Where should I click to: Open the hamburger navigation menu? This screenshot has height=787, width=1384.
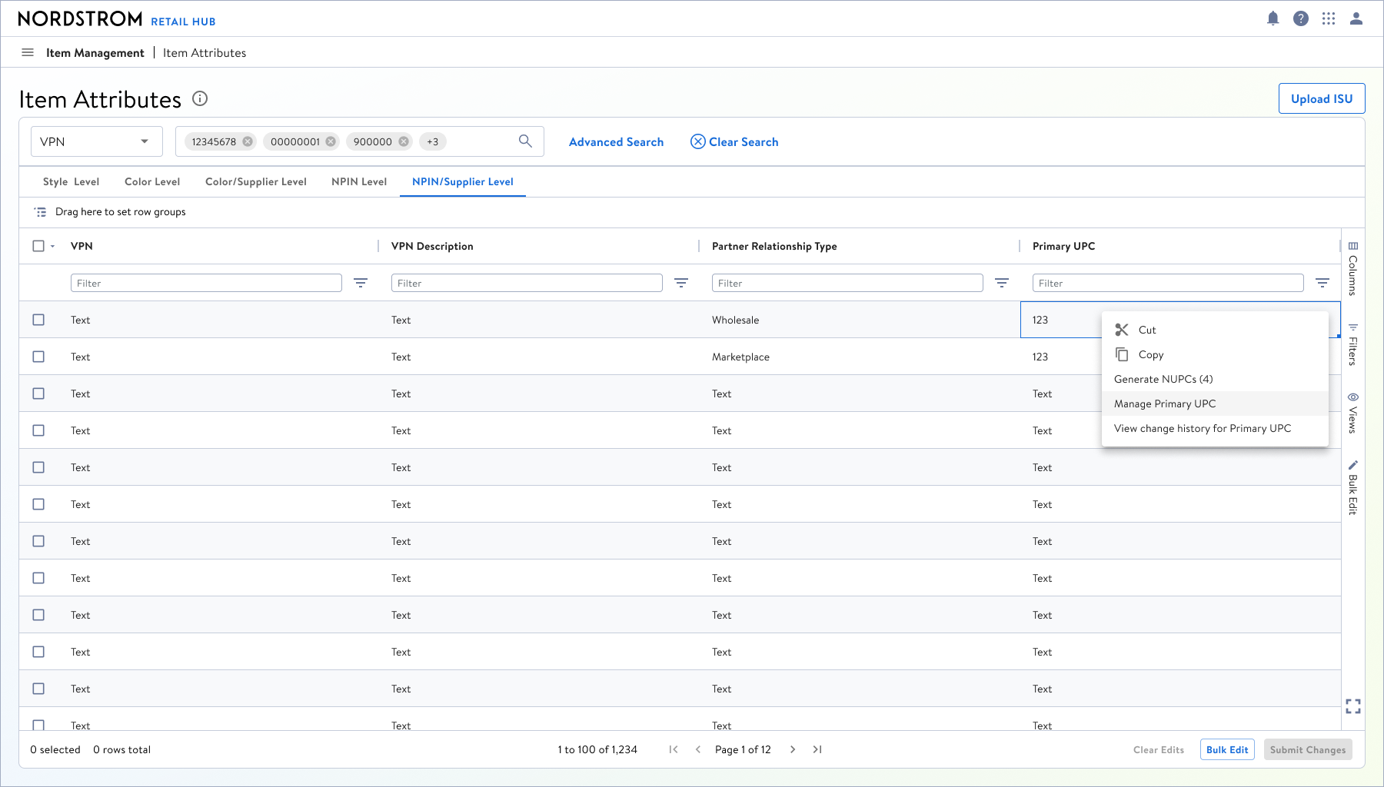click(x=28, y=52)
